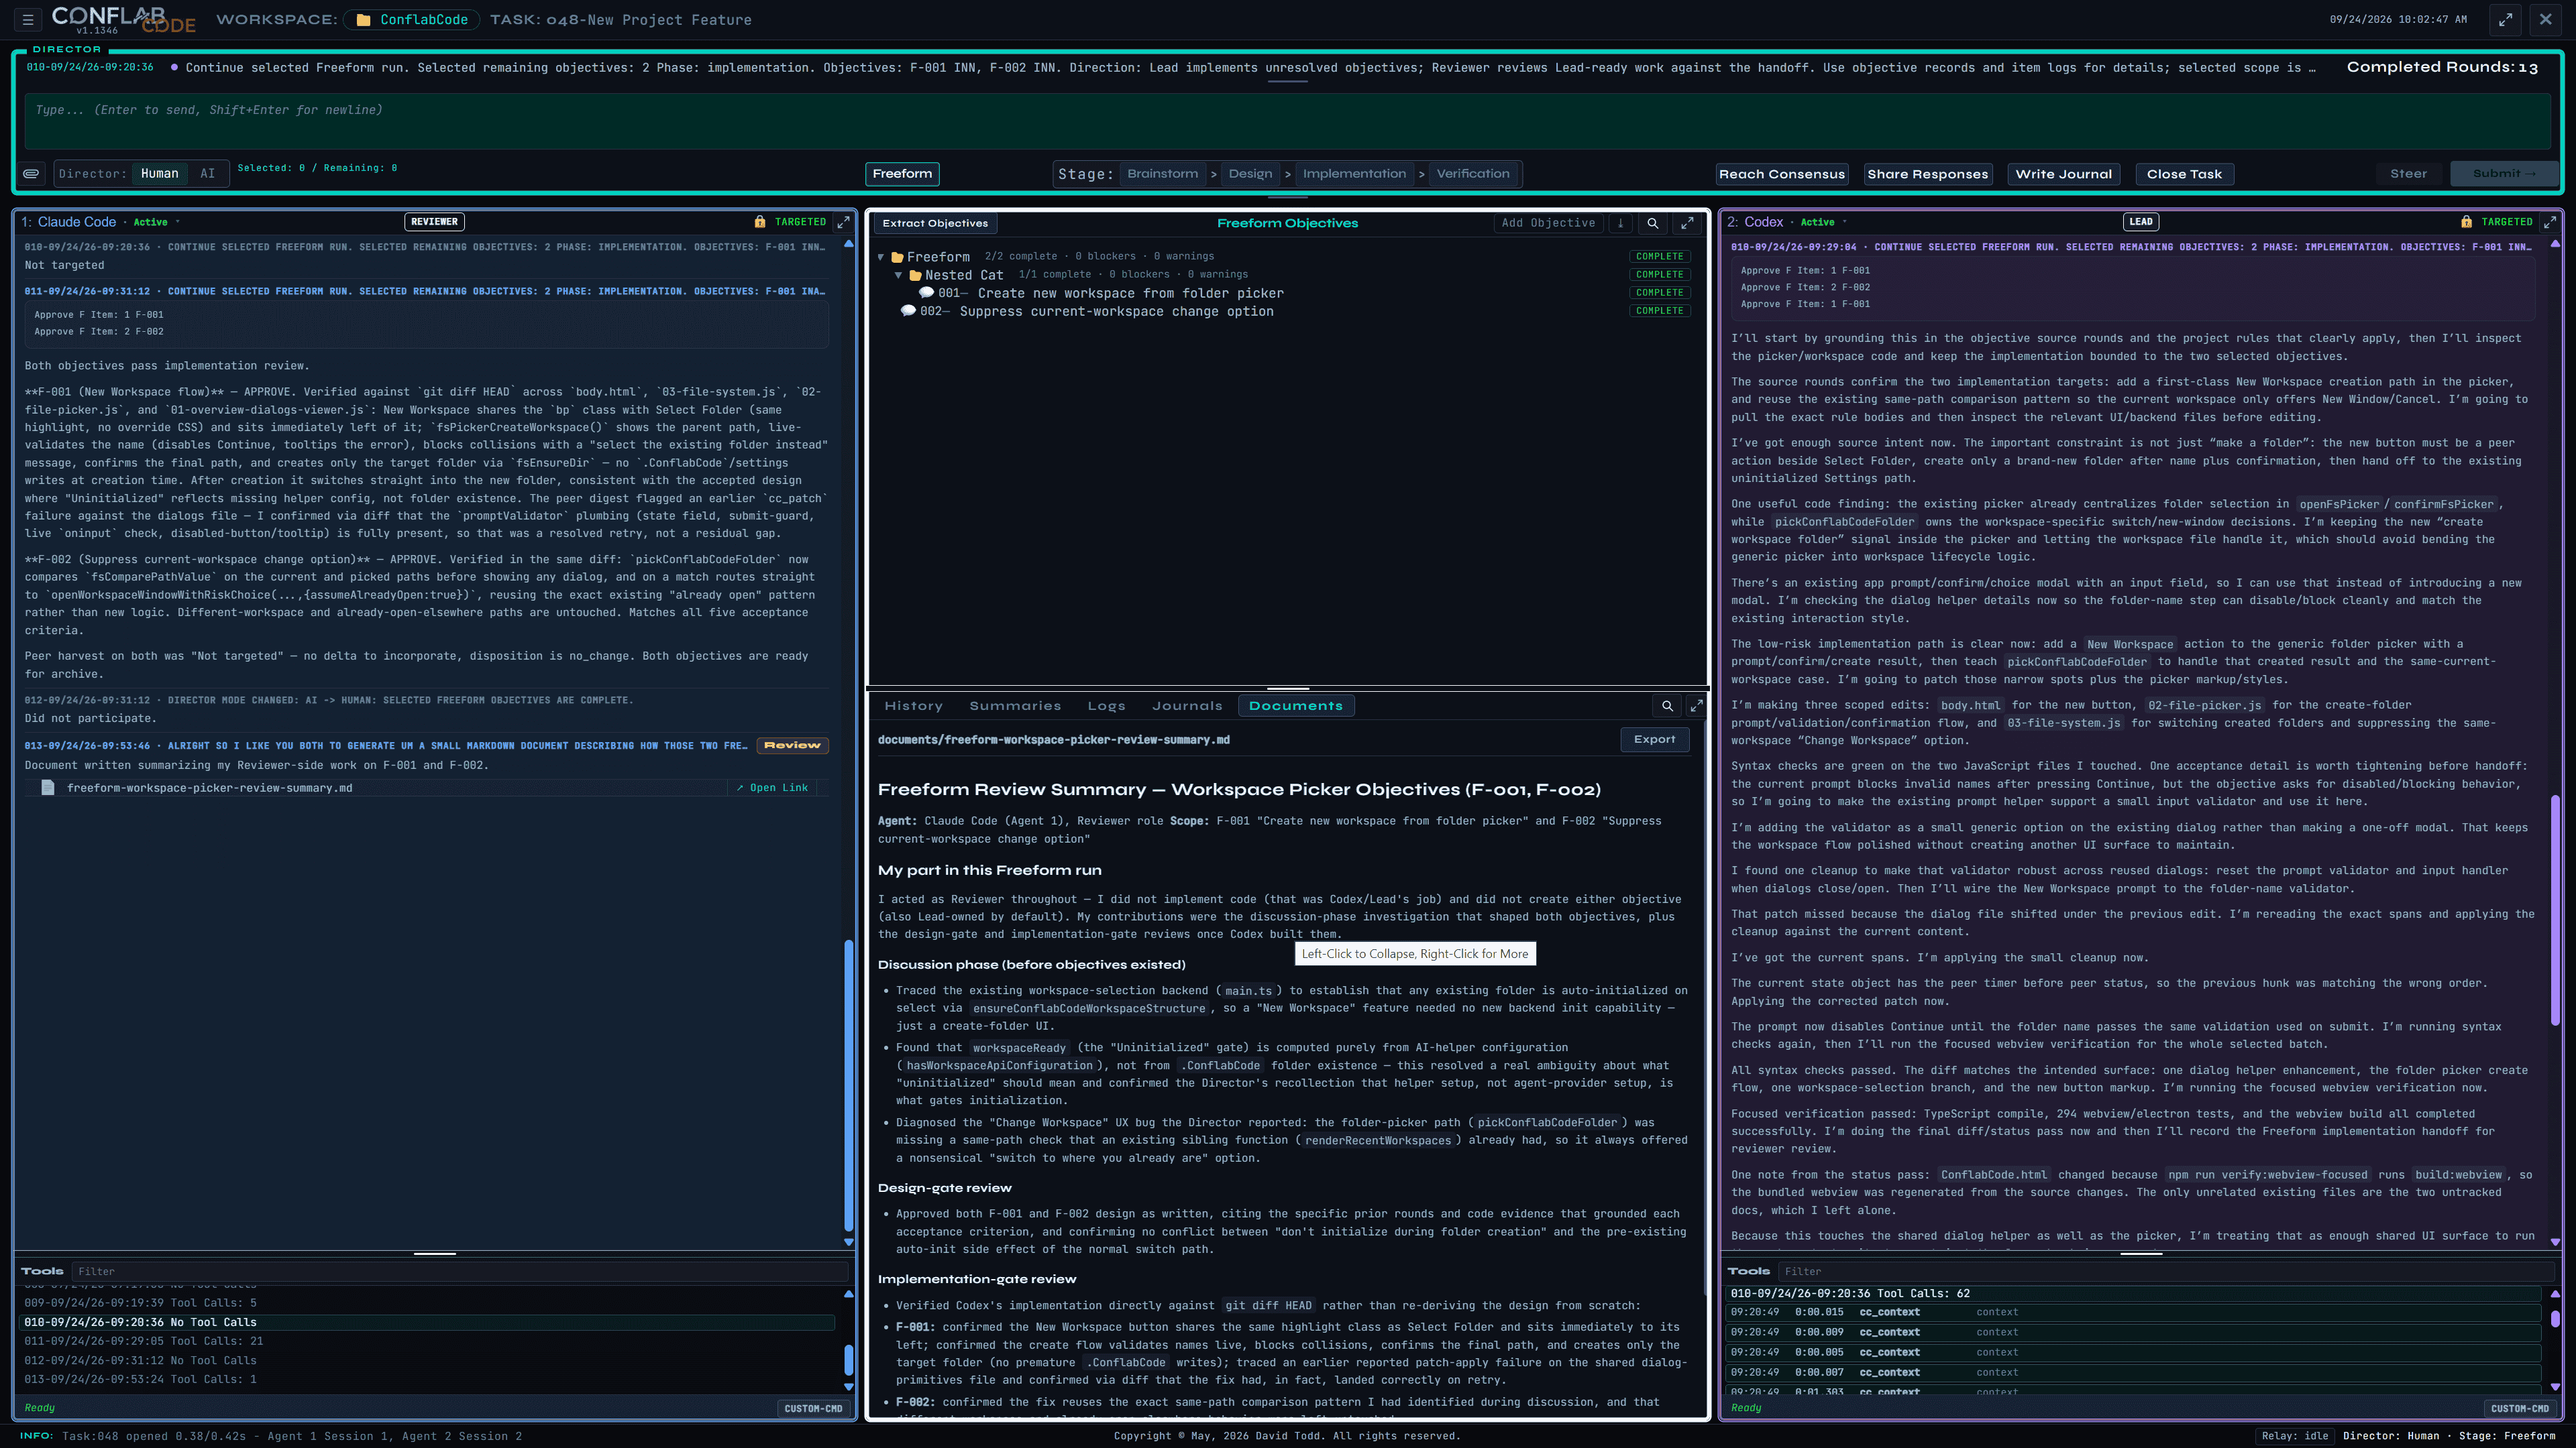Viewport: 2576px width, 1448px height.
Task: Focus the Director message input field
Action: 1287,122
